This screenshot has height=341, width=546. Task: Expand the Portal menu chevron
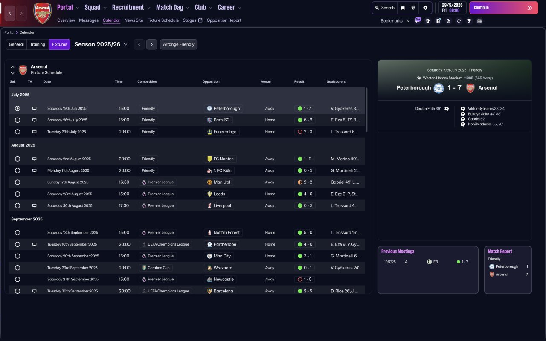tap(77, 8)
